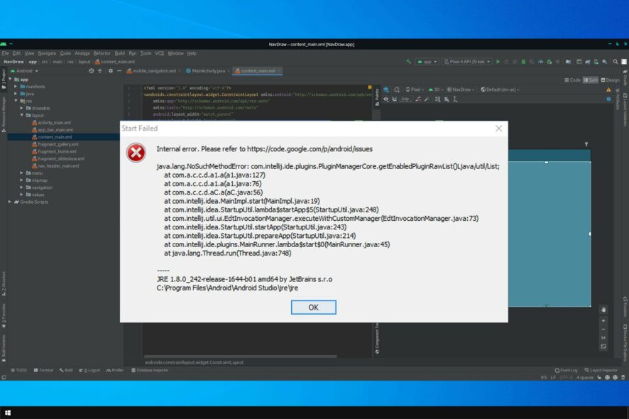
Task: Open the Refactor menu
Action: pyautogui.click(x=102, y=53)
